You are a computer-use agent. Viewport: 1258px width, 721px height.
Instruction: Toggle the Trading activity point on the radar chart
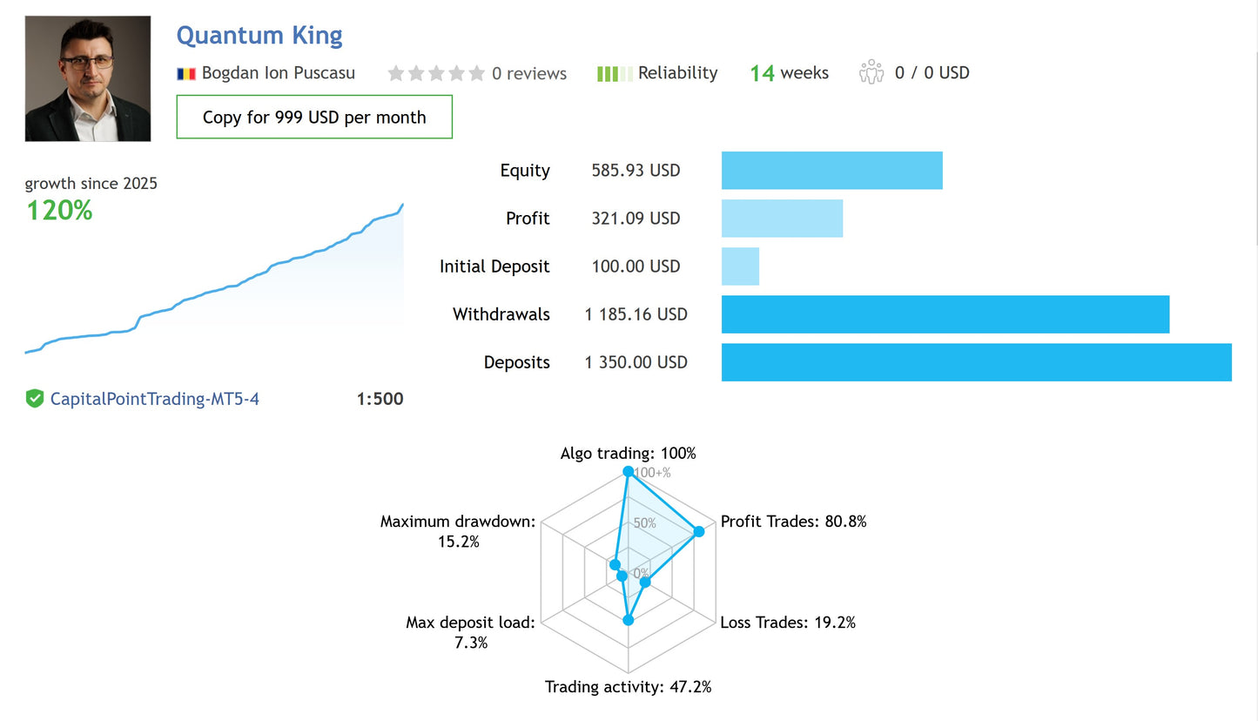pyautogui.click(x=628, y=620)
